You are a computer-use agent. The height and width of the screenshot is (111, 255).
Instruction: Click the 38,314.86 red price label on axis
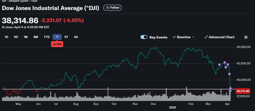(x=243, y=91)
